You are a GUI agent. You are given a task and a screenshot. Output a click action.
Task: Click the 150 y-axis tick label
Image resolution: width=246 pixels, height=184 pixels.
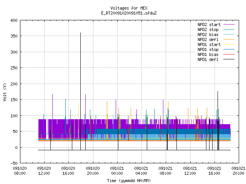[x=14, y=100]
